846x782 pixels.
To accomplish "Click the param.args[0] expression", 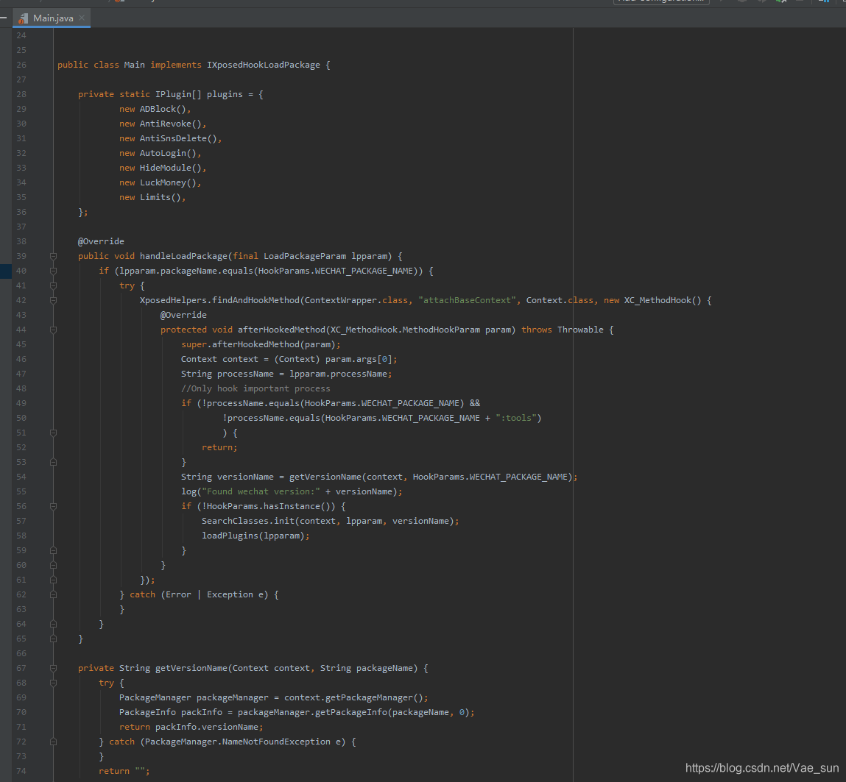I will coord(359,359).
